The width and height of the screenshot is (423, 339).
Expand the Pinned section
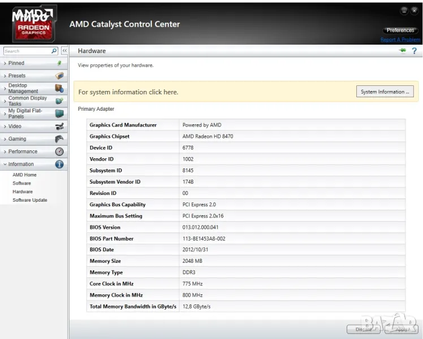tap(16, 63)
